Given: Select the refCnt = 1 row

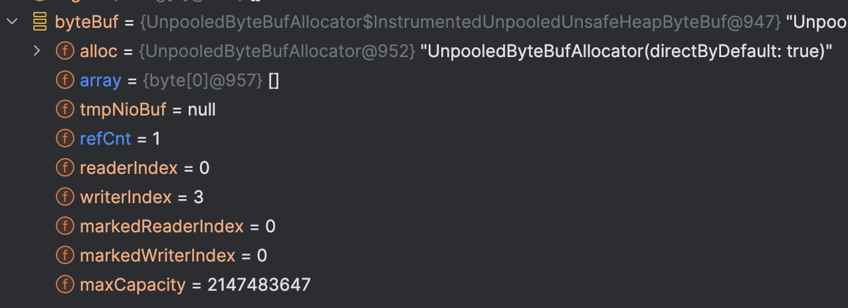Looking at the screenshot, I should click(120, 139).
